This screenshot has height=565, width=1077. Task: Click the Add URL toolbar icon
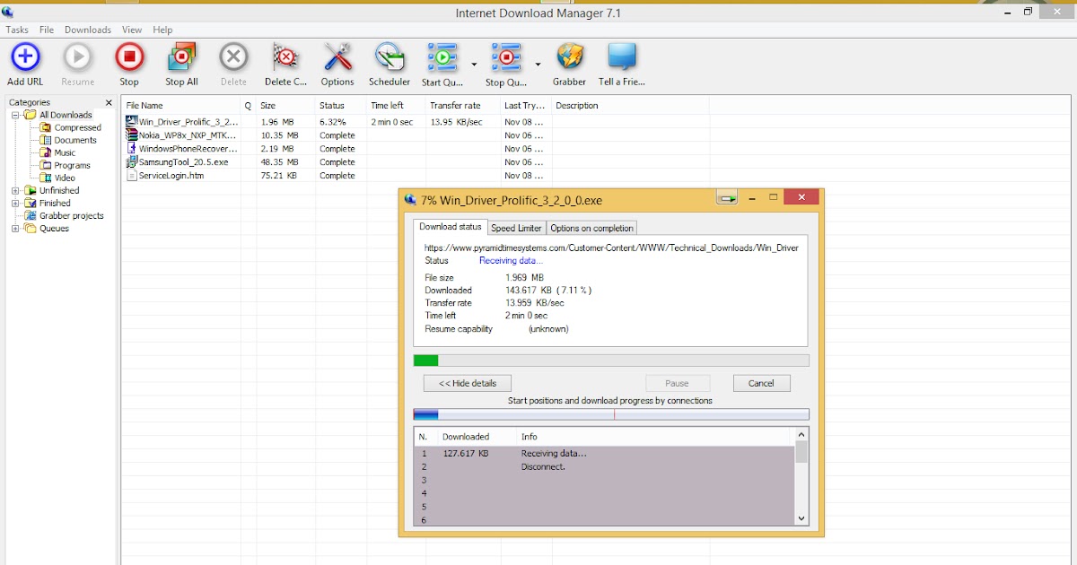coord(25,57)
